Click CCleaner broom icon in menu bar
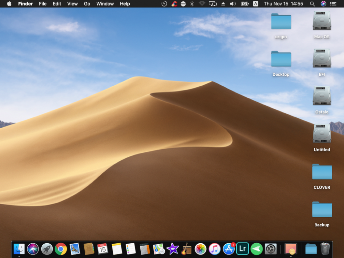The width and height of the screenshot is (344, 258). pyautogui.click(x=174, y=4)
